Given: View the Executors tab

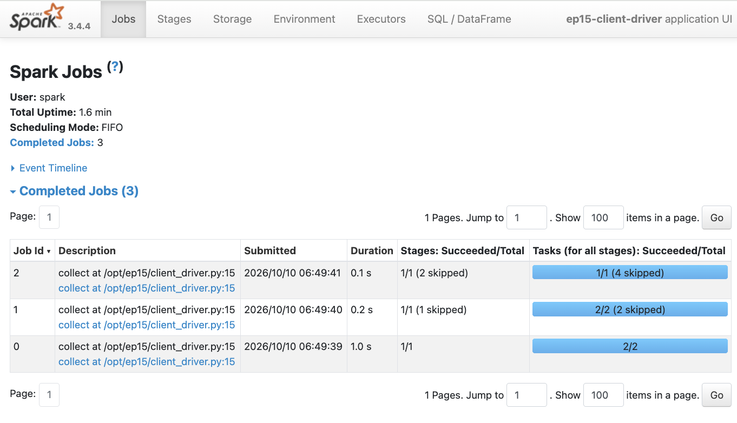Looking at the screenshot, I should [381, 19].
